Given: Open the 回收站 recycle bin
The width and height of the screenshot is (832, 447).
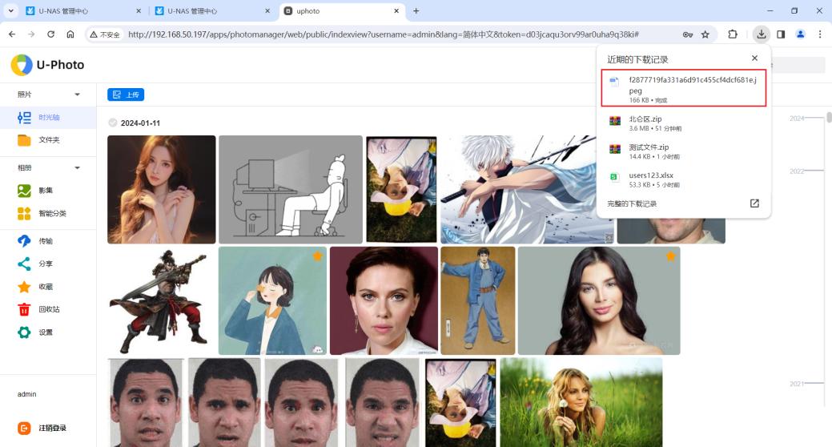Looking at the screenshot, I should pyautogui.click(x=48, y=309).
